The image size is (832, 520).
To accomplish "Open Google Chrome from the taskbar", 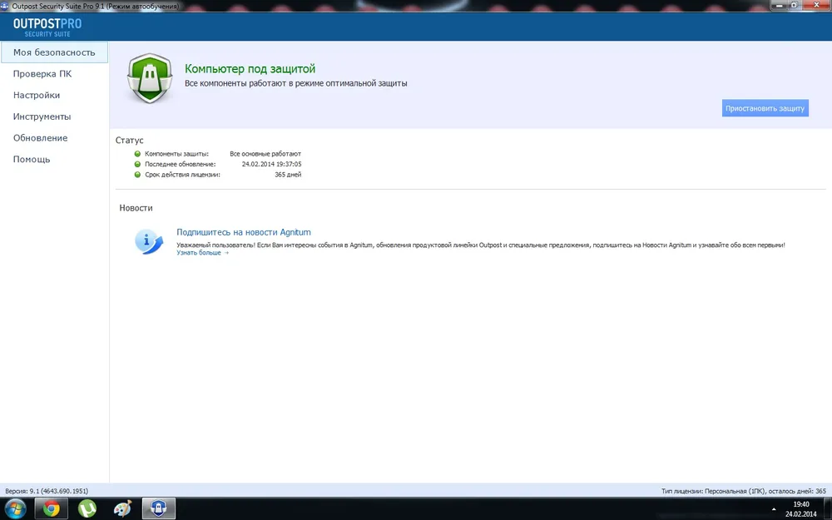I will (x=51, y=508).
